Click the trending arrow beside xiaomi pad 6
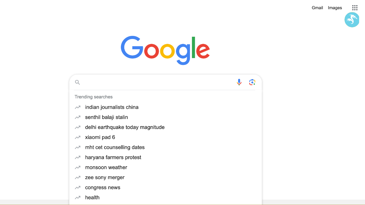Screen dimensions: 365x205 pyautogui.click(x=78, y=137)
